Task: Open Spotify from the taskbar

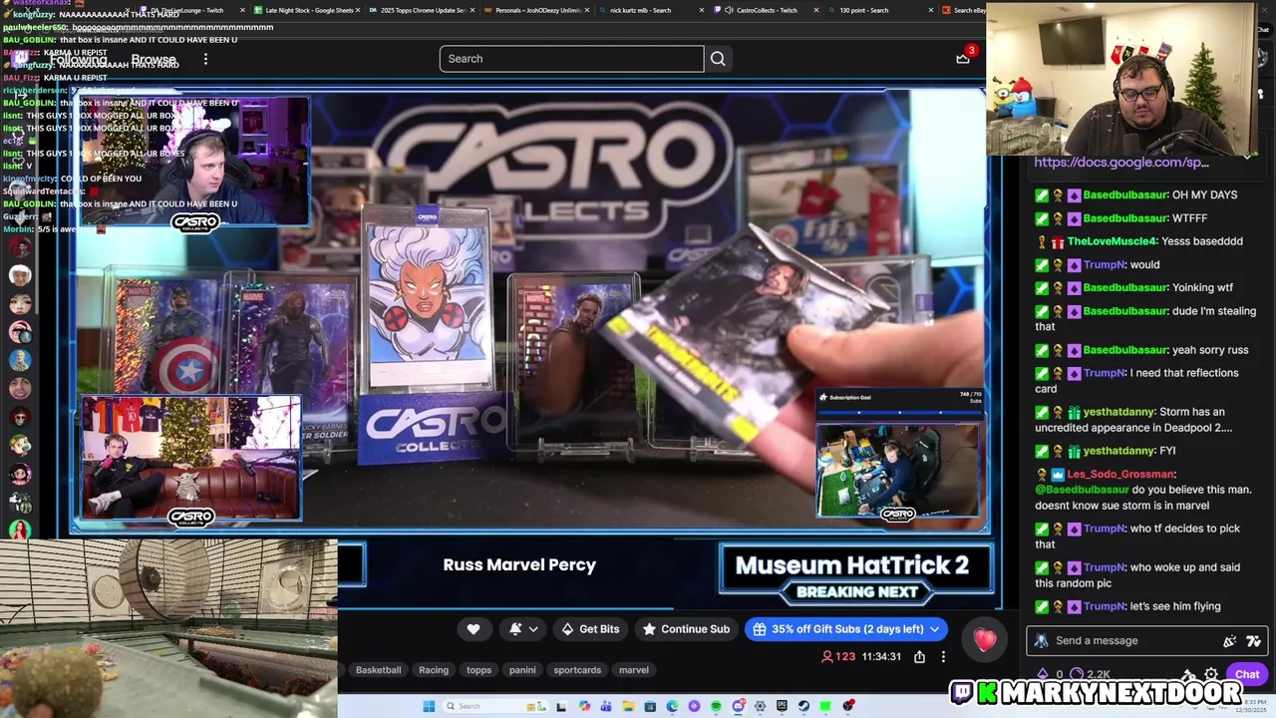Action: tap(716, 706)
